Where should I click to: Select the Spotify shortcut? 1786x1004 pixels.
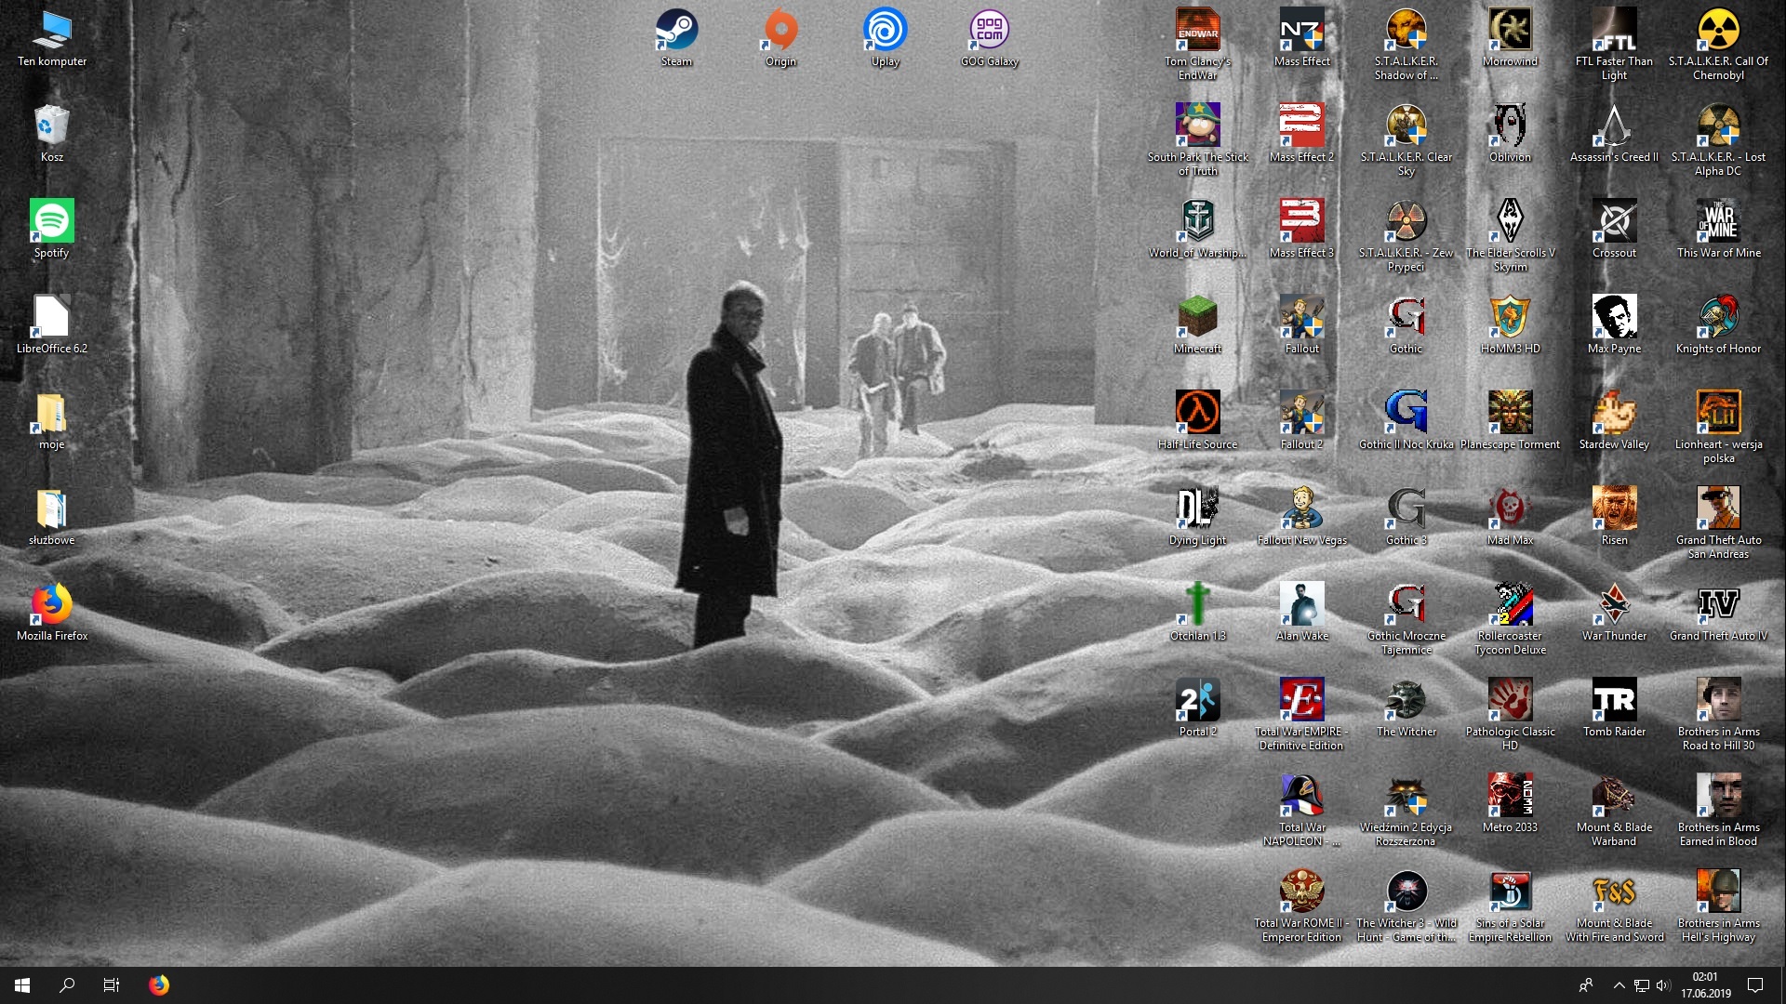pyautogui.click(x=52, y=221)
